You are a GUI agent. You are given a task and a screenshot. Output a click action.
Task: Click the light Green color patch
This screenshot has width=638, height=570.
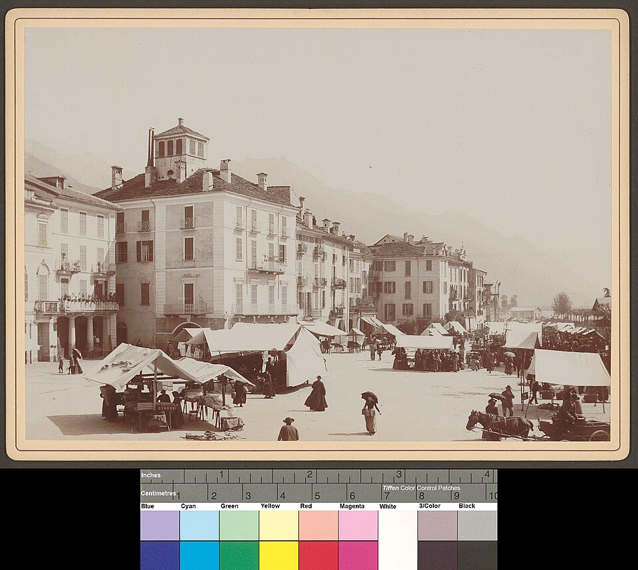[239, 525]
